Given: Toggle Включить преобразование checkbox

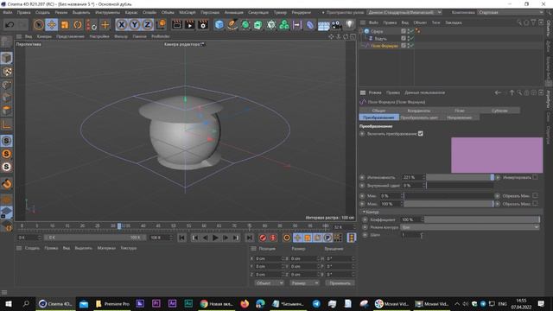Looking at the screenshot, I should tap(421, 134).
